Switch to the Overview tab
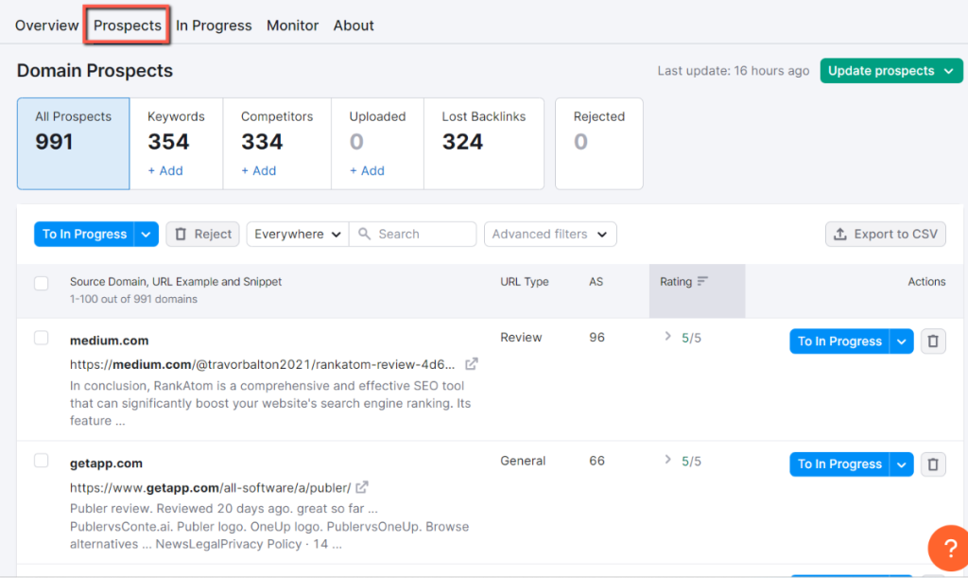This screenshot has height=578, width=968. [x=47, y=26]
